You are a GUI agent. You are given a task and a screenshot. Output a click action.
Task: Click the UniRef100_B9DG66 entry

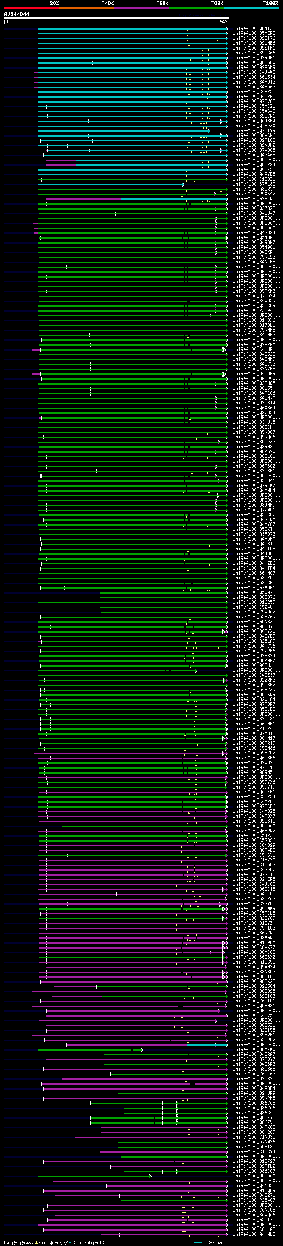(253, 53)
